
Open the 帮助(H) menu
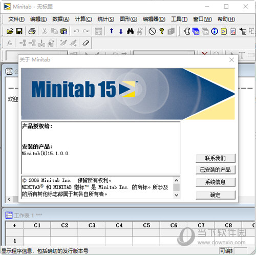[x=226, y=19]
